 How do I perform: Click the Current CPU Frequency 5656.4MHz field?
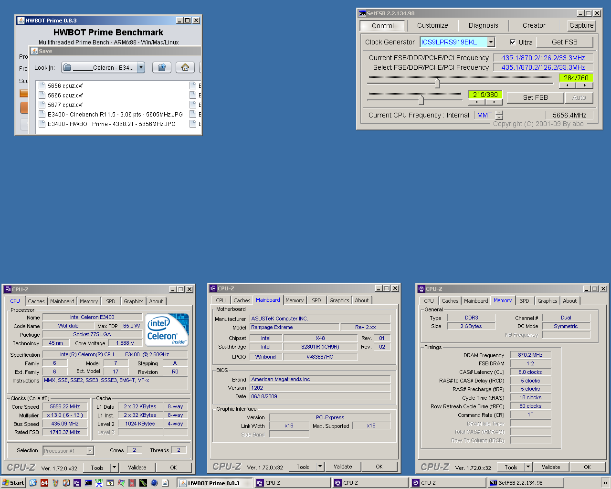click(569, 115)
